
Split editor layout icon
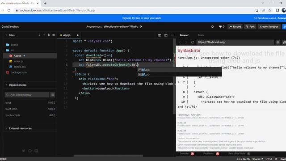coord(160,35)
